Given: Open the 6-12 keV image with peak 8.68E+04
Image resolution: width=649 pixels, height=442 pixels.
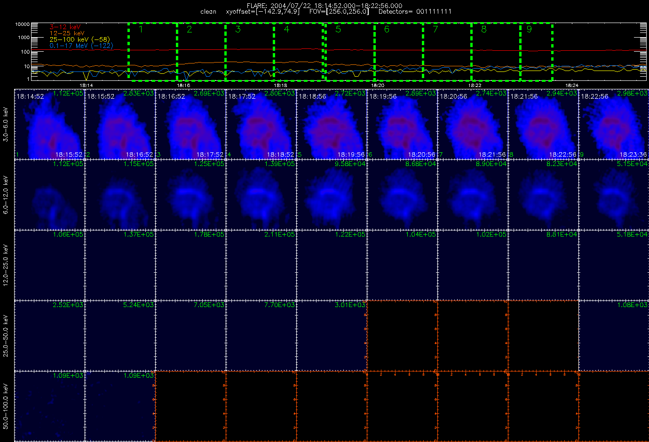Looking at the screenshot, I should pyautogui.click(x=402, y=195).
